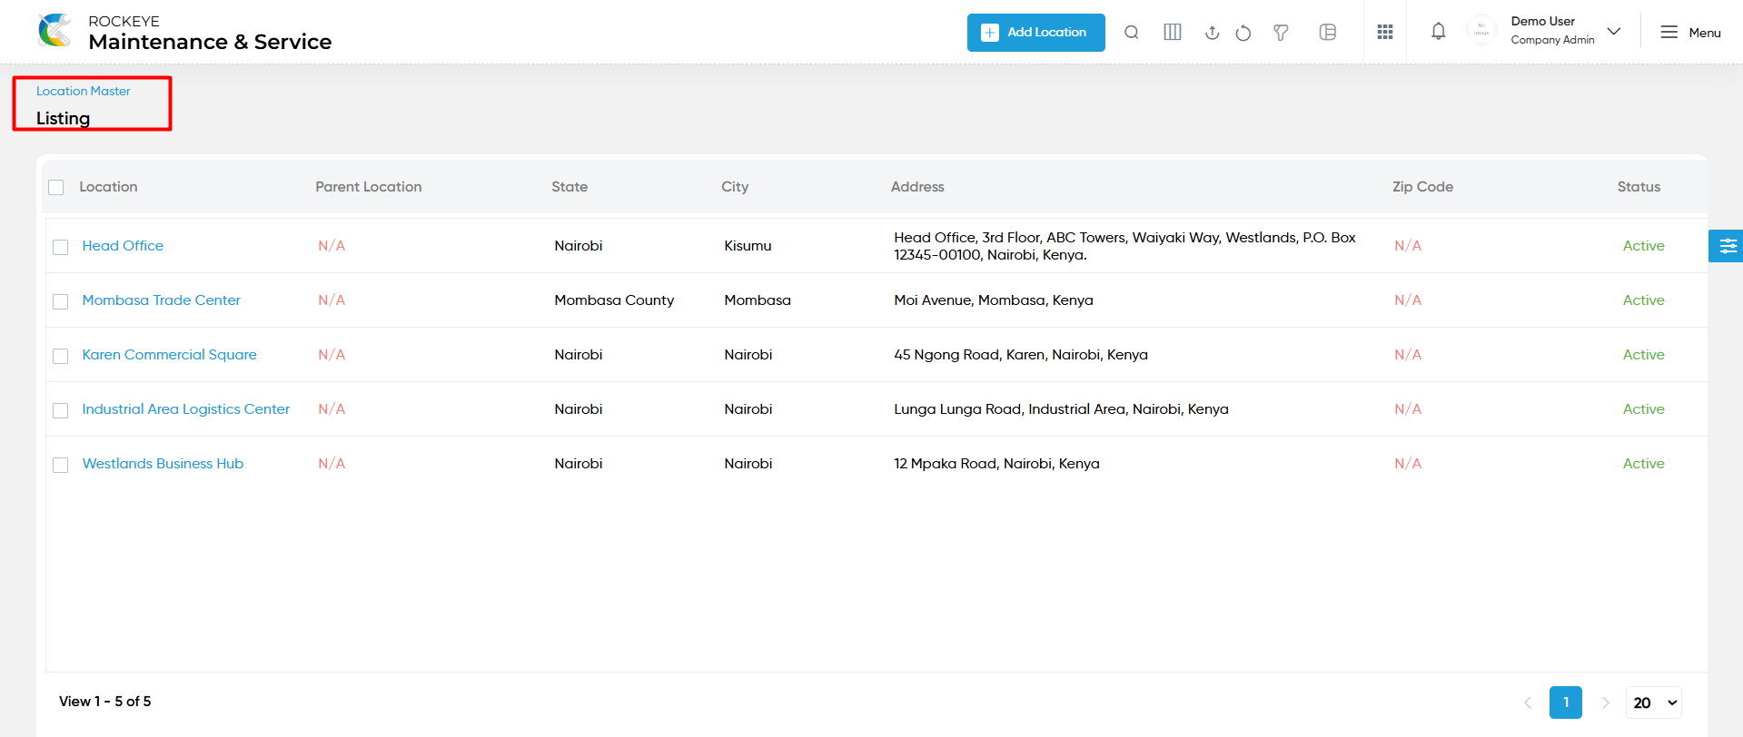Toggle the select-all checkbox in header

(x=56, y=187)
